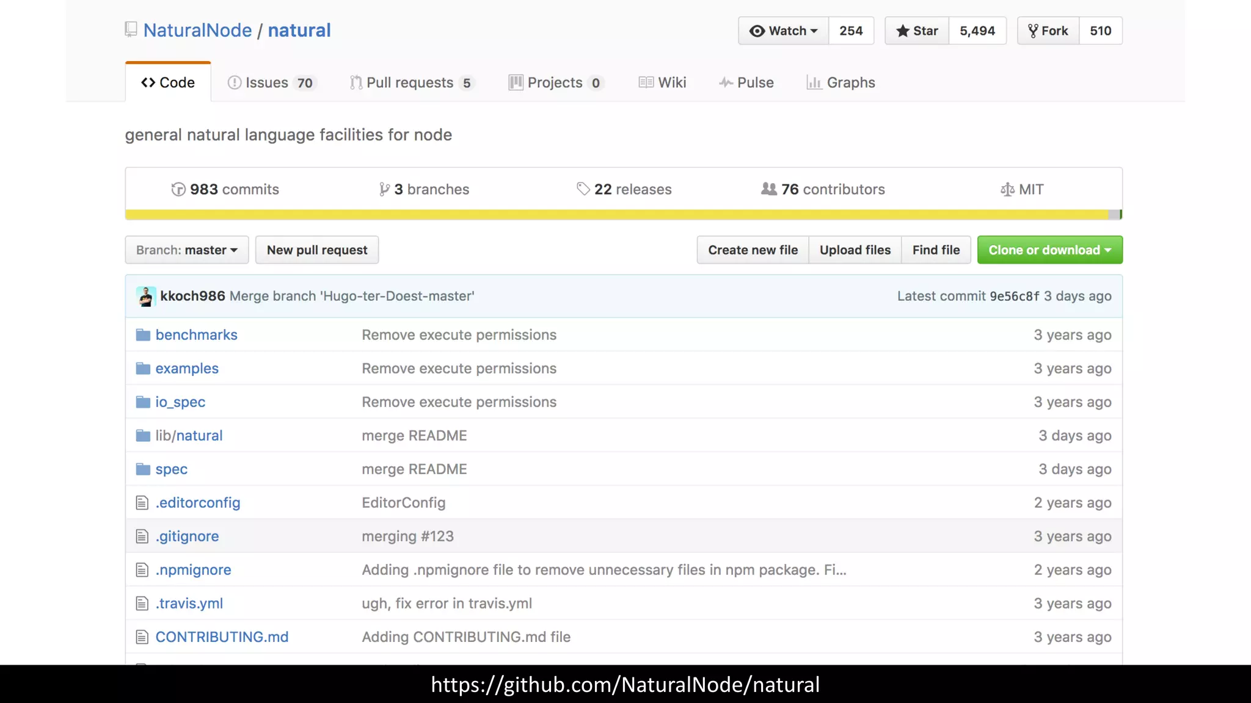1251x703 pixels.
Task: Open the Wiki tab
Action: point(662,82)
